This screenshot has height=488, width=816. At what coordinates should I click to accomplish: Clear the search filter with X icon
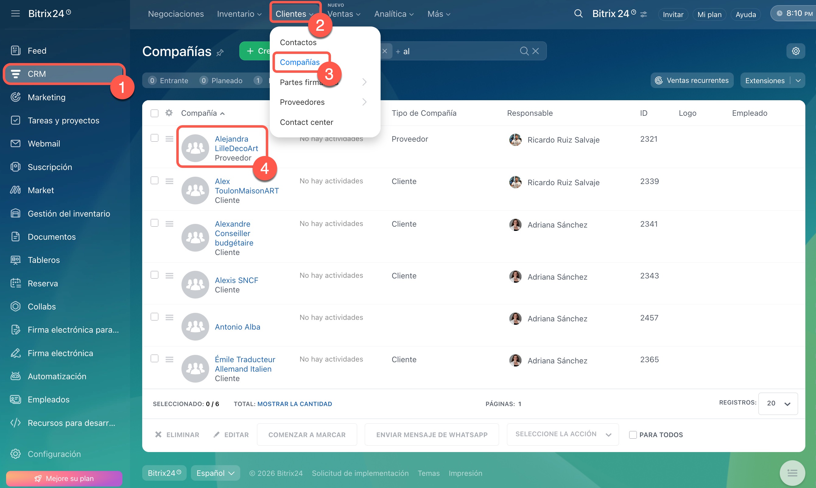click(535, 51)
